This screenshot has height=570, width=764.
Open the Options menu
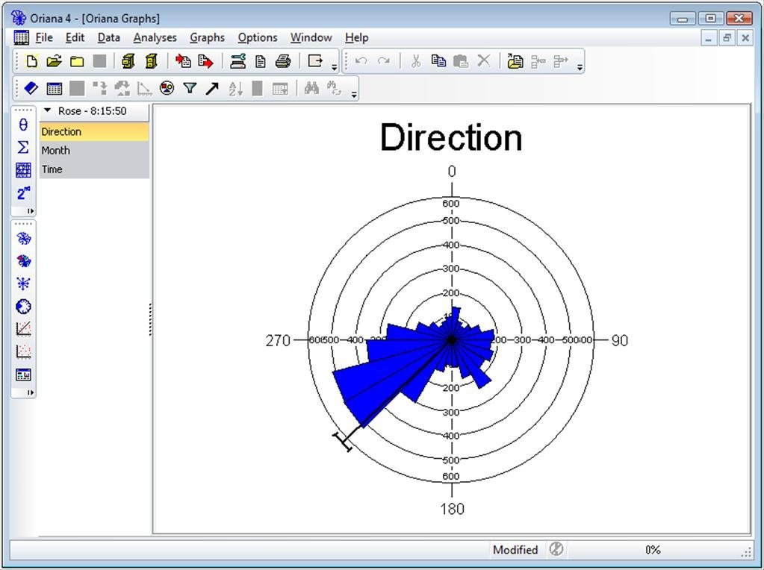pos(257,37)
